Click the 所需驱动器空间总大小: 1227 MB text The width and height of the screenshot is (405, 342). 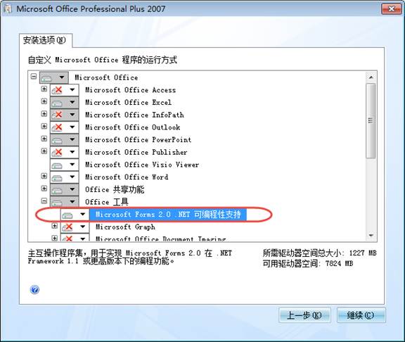319,253
